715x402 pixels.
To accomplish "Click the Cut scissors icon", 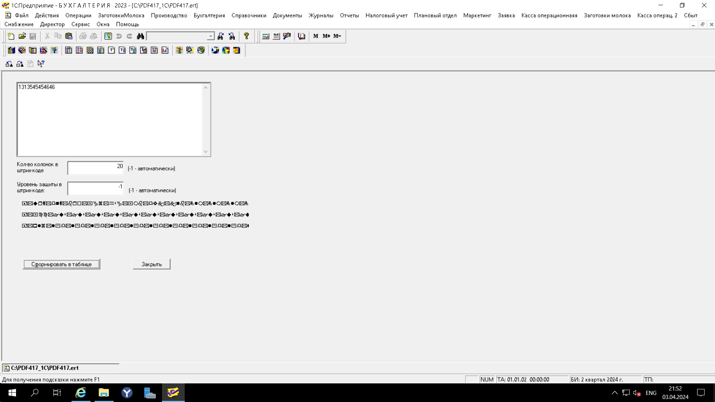I will pos(47,36).
